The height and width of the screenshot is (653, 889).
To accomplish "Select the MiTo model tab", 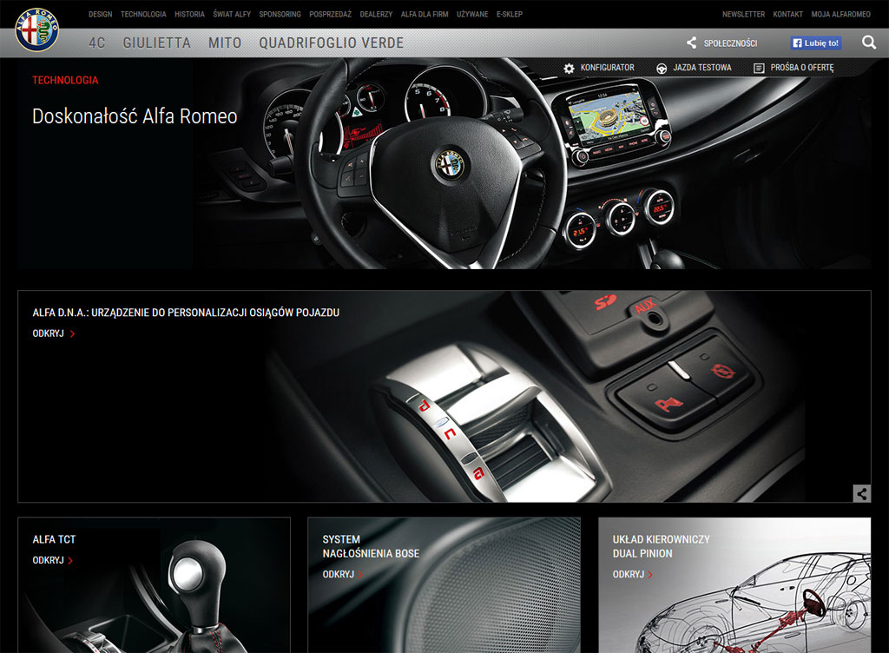I will click(225, 43).
